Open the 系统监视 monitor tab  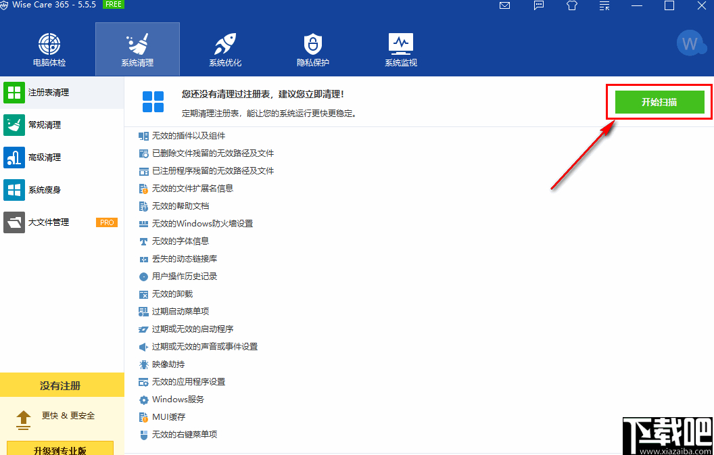tap(401, 49)
